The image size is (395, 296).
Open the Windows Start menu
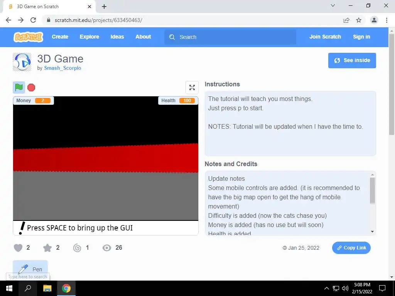coord(9,288)
